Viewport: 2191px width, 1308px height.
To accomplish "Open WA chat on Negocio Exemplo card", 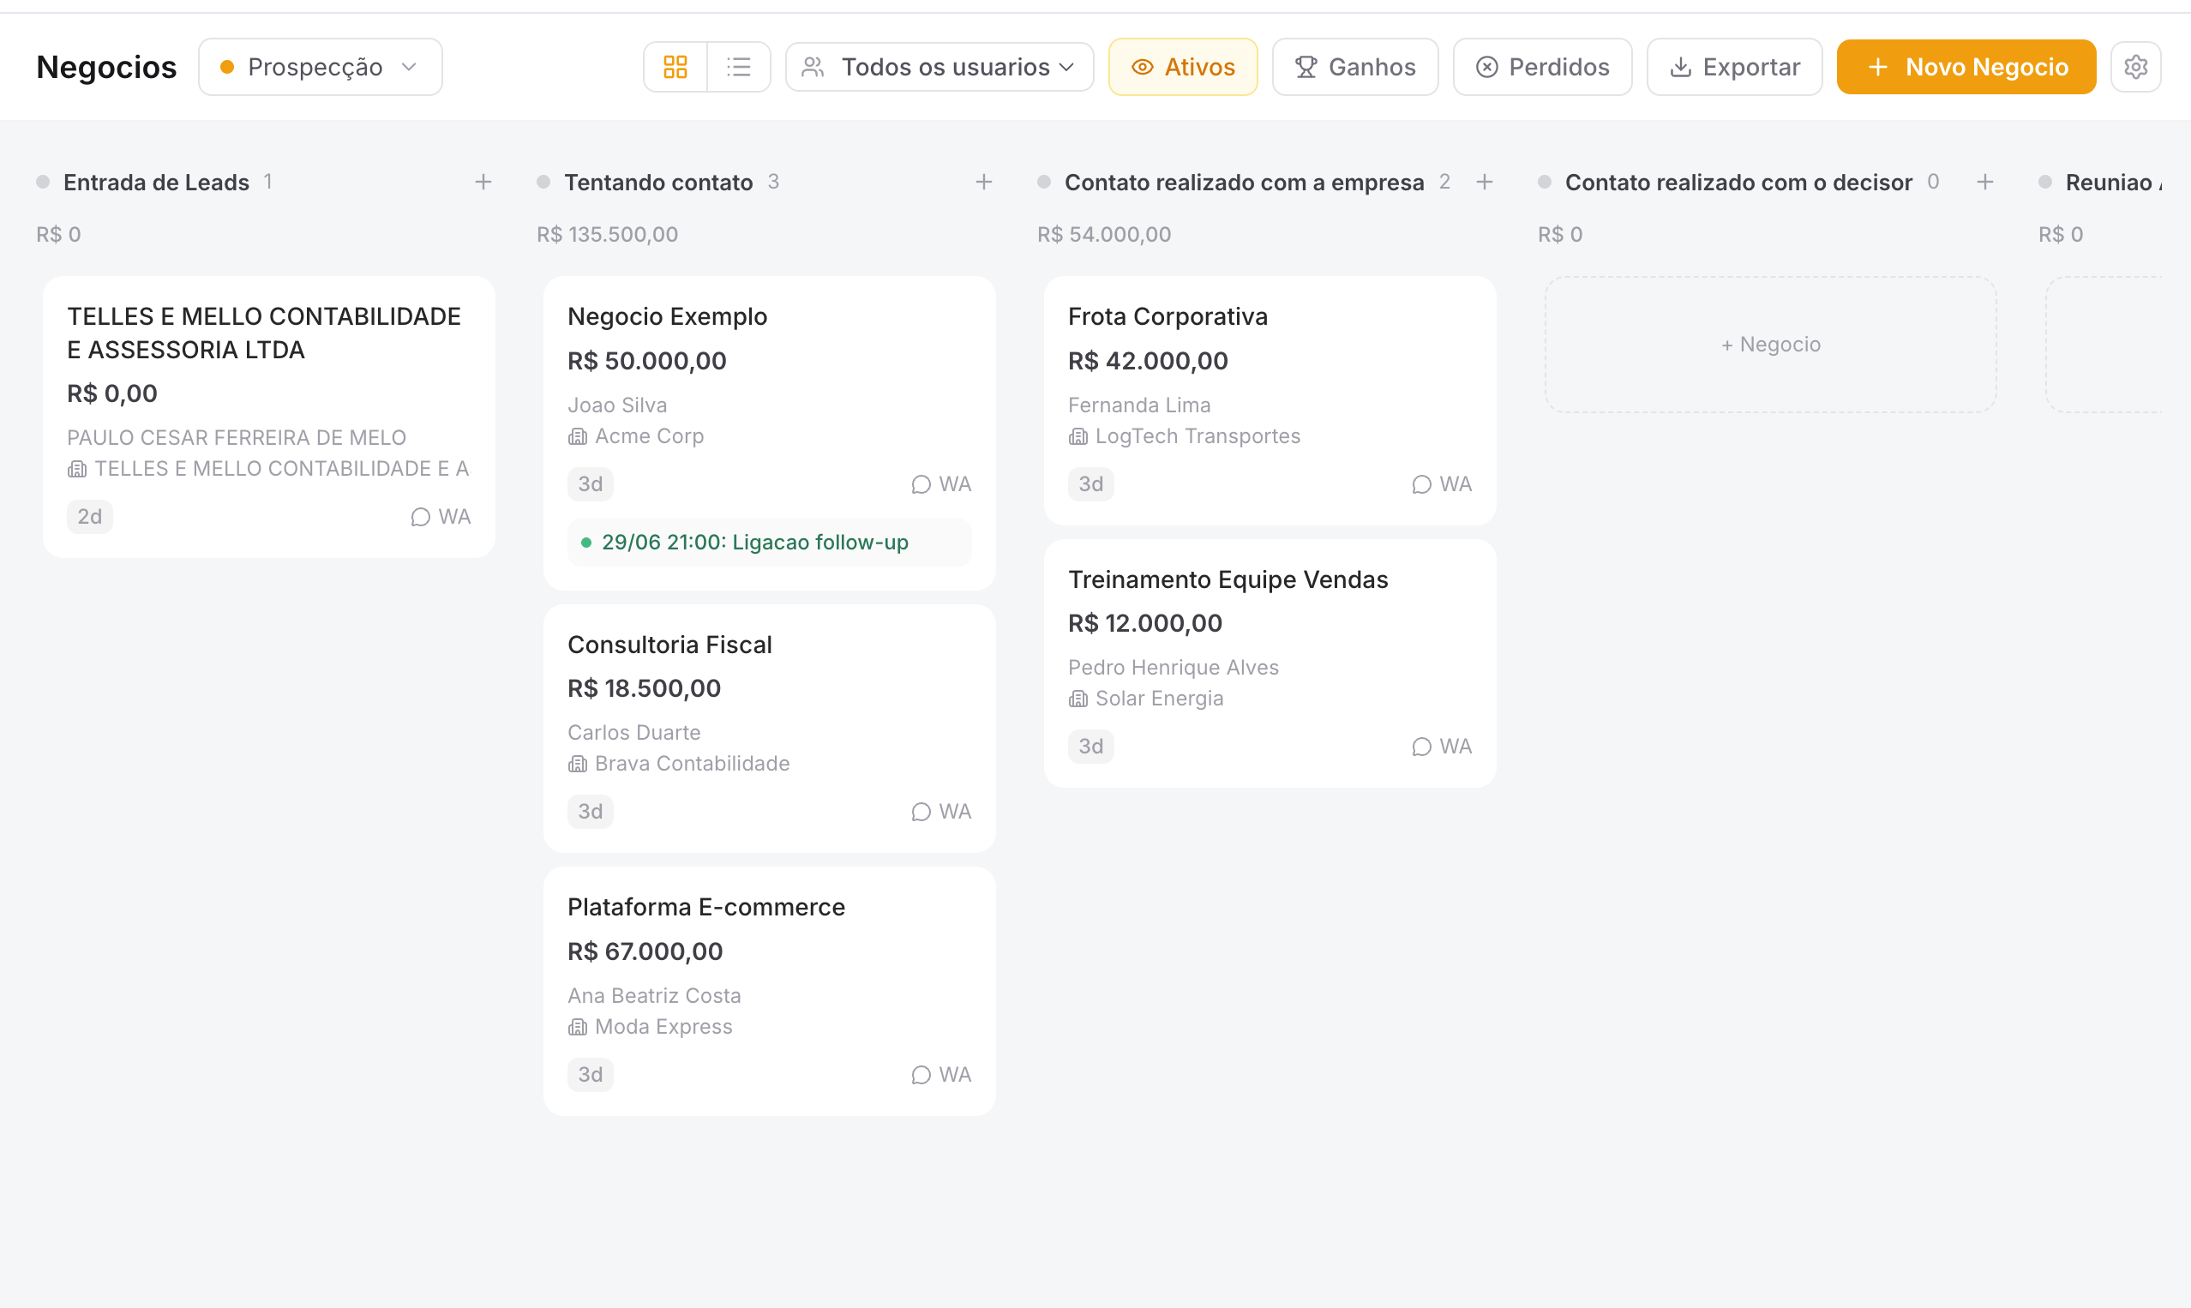I will pos(941,485).
